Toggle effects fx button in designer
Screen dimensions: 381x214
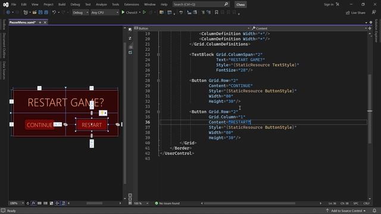point(33,203)
